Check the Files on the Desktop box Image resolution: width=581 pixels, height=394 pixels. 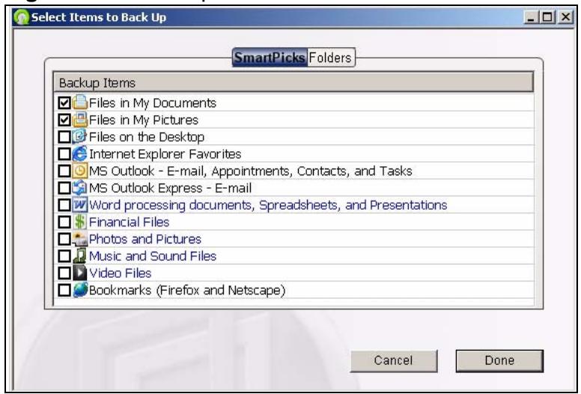64,137
